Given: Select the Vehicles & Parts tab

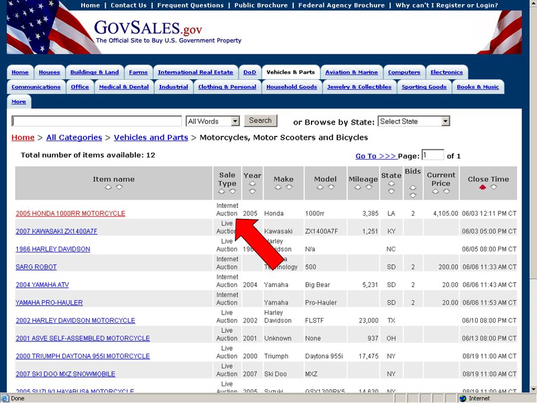Looking at the screenshot, I should (291, 72).
